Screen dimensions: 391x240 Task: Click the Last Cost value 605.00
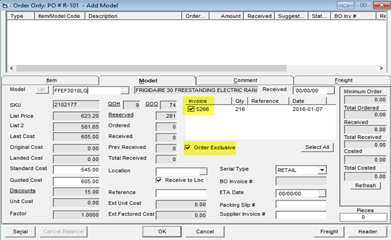coord(76,137)
